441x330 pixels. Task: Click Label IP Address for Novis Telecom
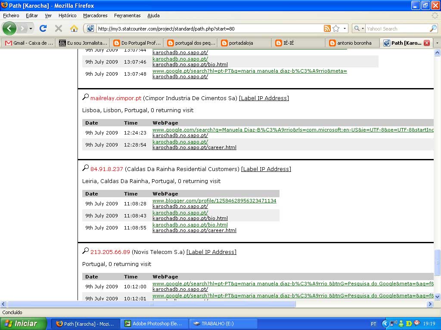coord(211,252)
